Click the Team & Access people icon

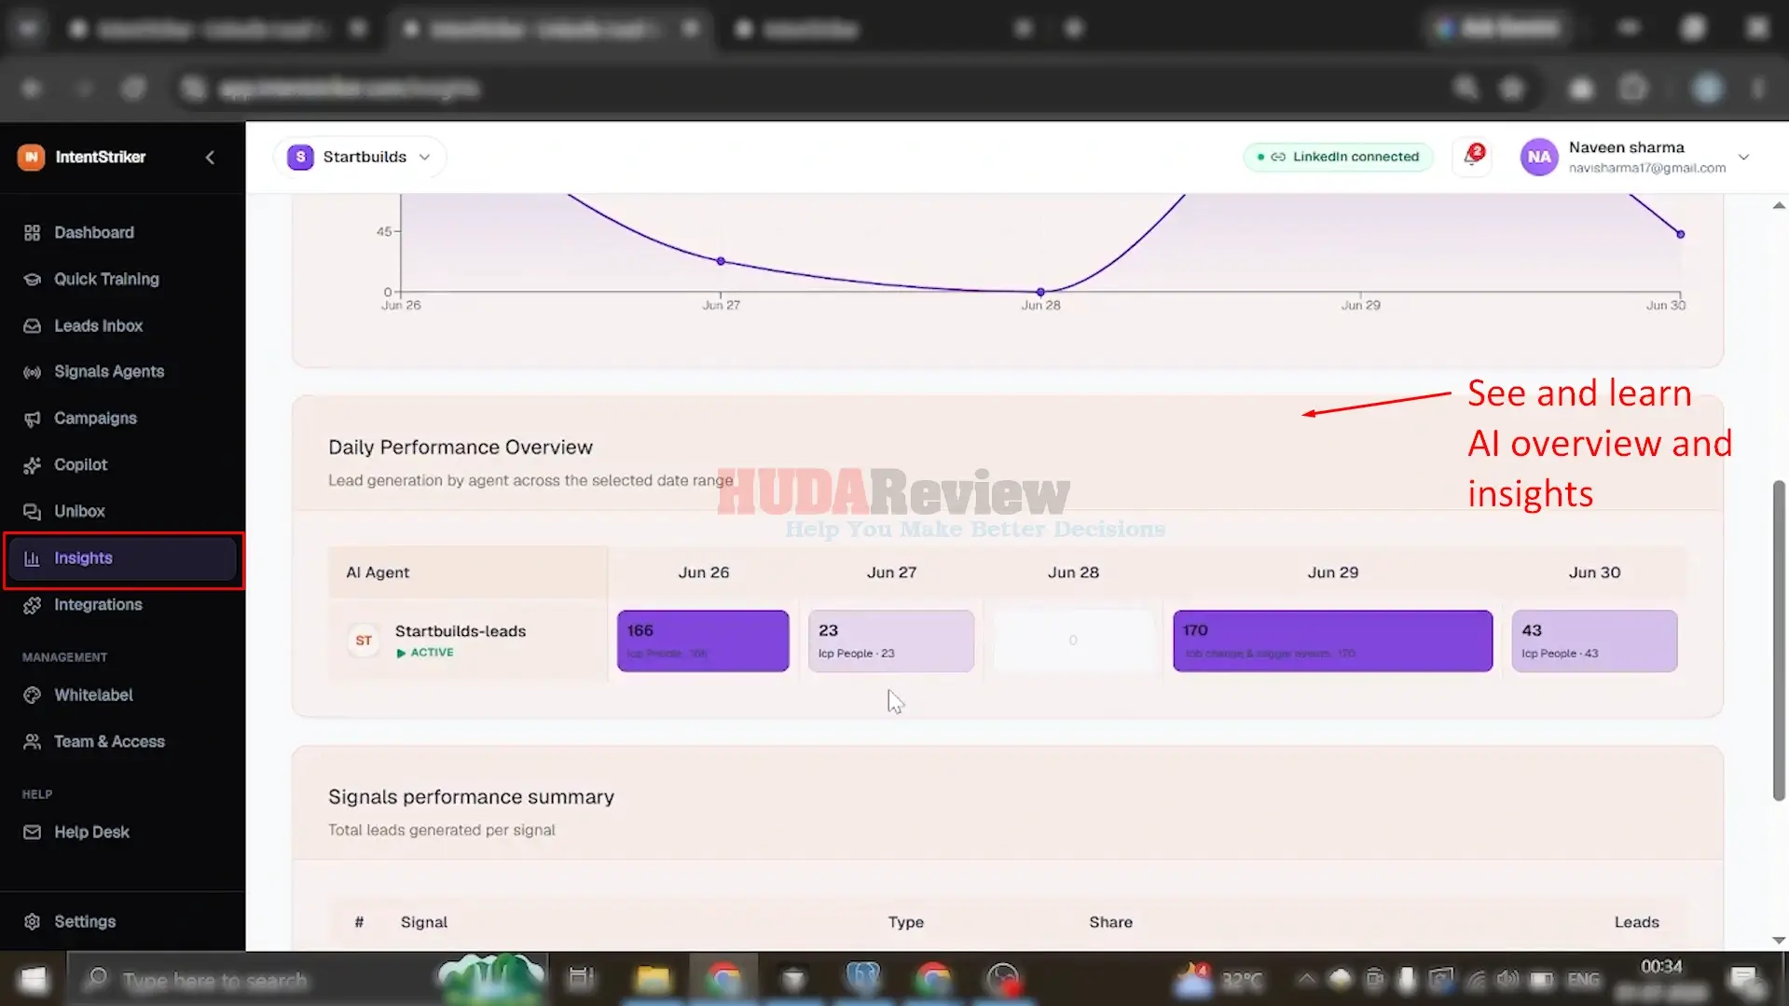[x=32, y=742]
